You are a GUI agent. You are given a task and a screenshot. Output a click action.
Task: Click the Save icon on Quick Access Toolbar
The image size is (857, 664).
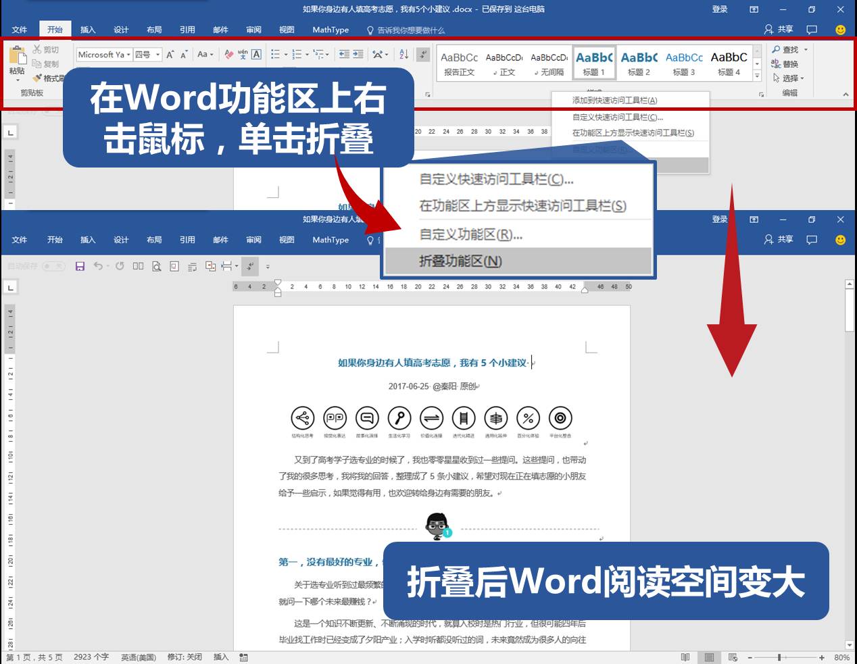(x=80, y=265)
